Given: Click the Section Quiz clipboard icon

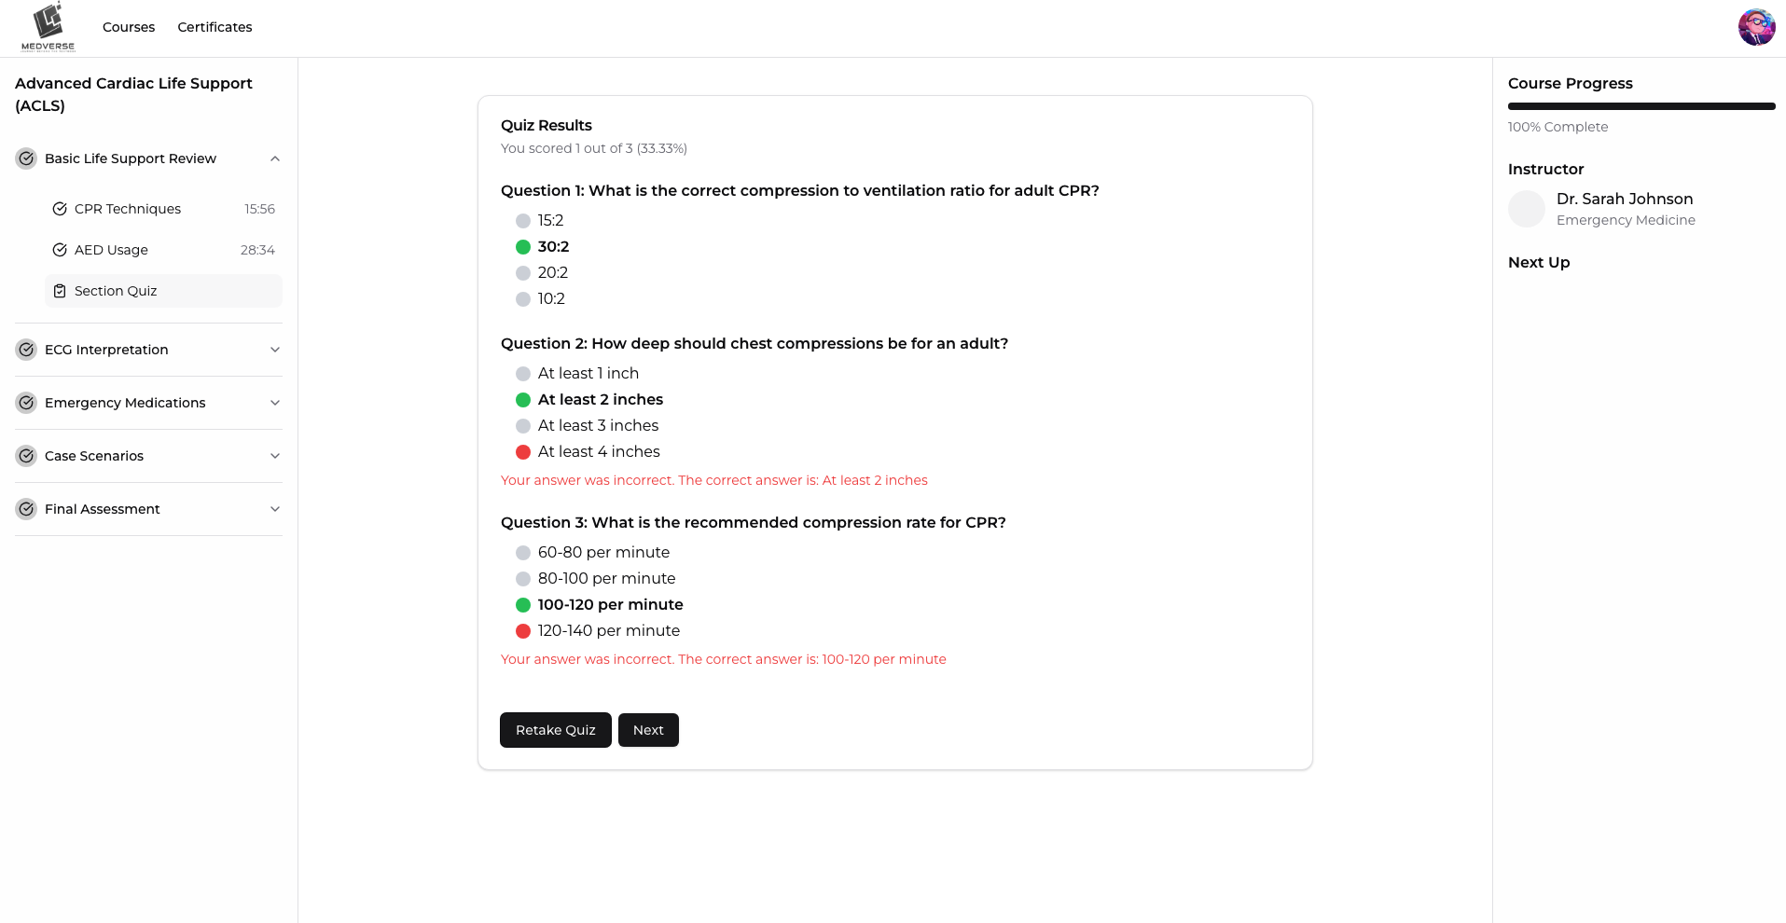Looking at the screenshot, I should point(60,291).
